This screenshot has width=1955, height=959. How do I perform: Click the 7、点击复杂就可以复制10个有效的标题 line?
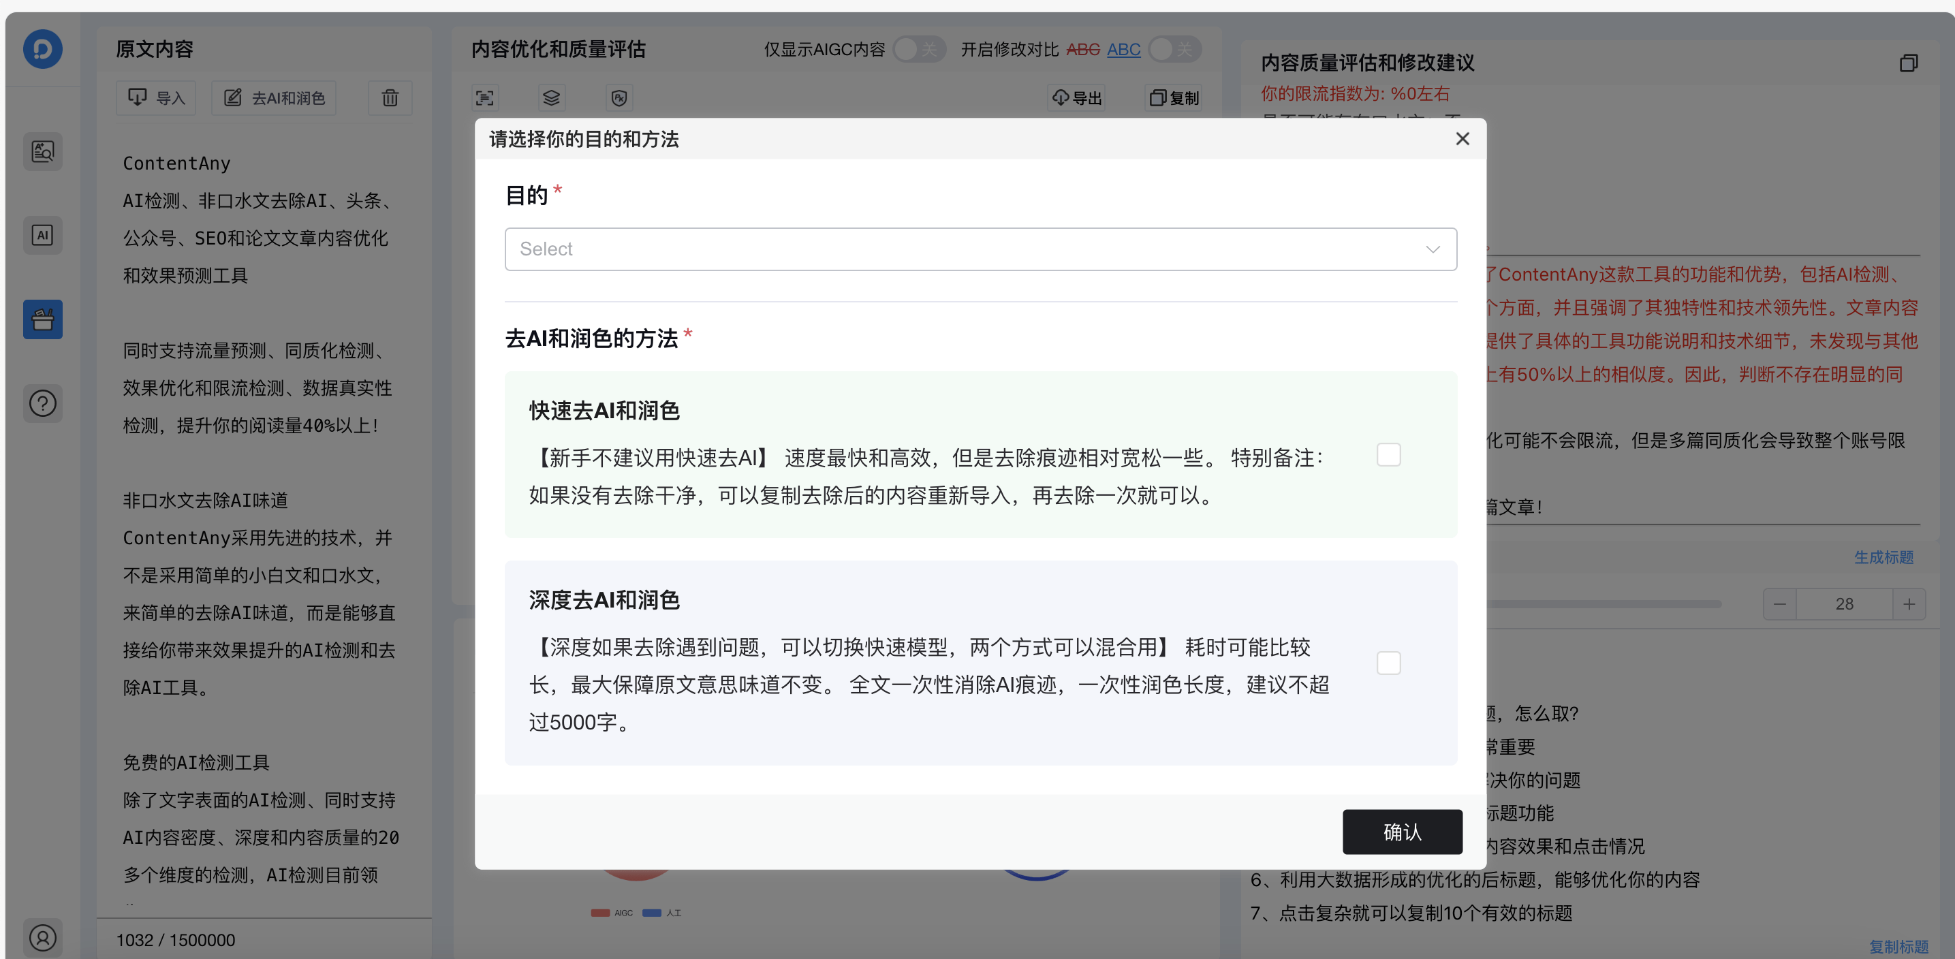[x=1411, y=913]
